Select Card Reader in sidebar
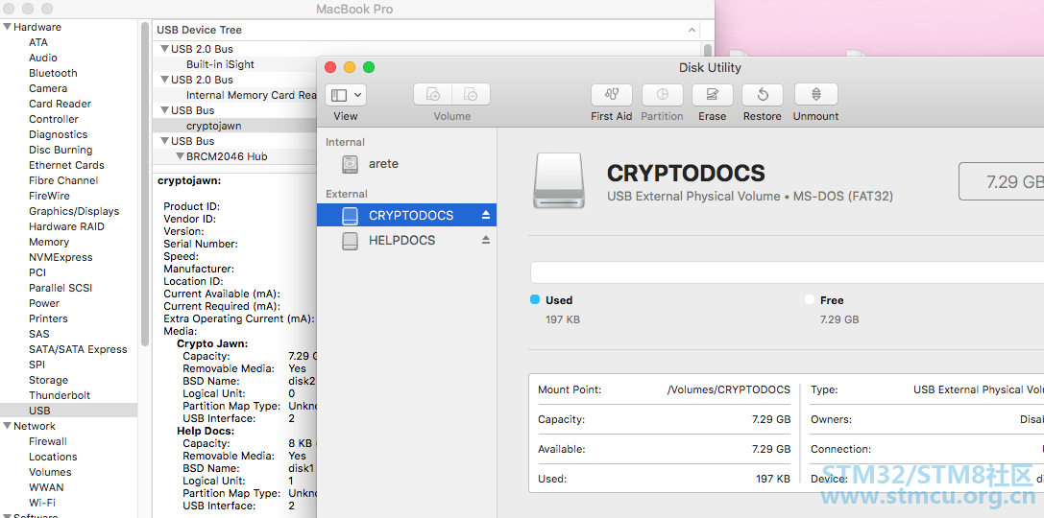This screenshot has width=1044, height=518. 60,104
